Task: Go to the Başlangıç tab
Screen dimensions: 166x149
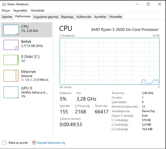Action: coord(67,17)
